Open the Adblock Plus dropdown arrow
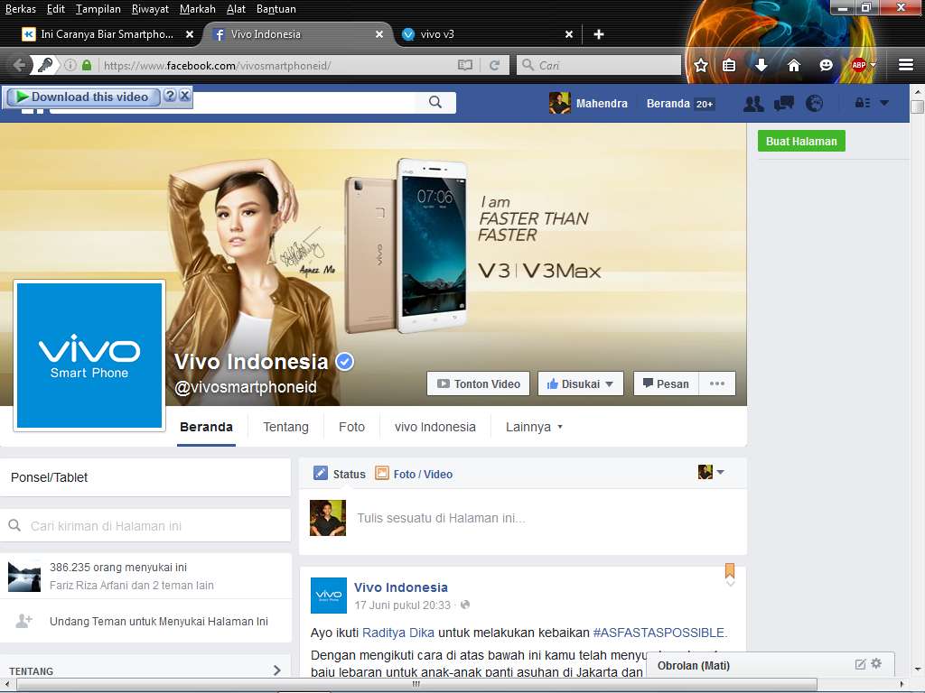 (x=873, y=65)
